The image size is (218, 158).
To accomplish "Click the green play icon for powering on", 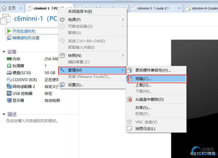I will (x=9, y=31).
